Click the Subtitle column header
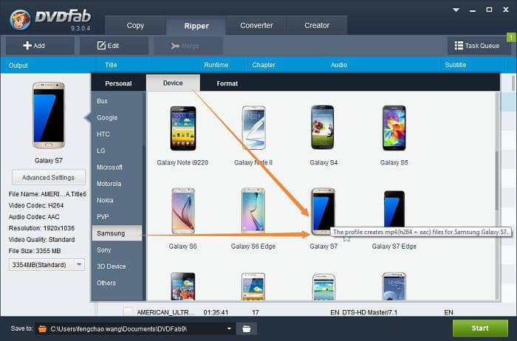This screenshot has width=517, height=341. 456,65
